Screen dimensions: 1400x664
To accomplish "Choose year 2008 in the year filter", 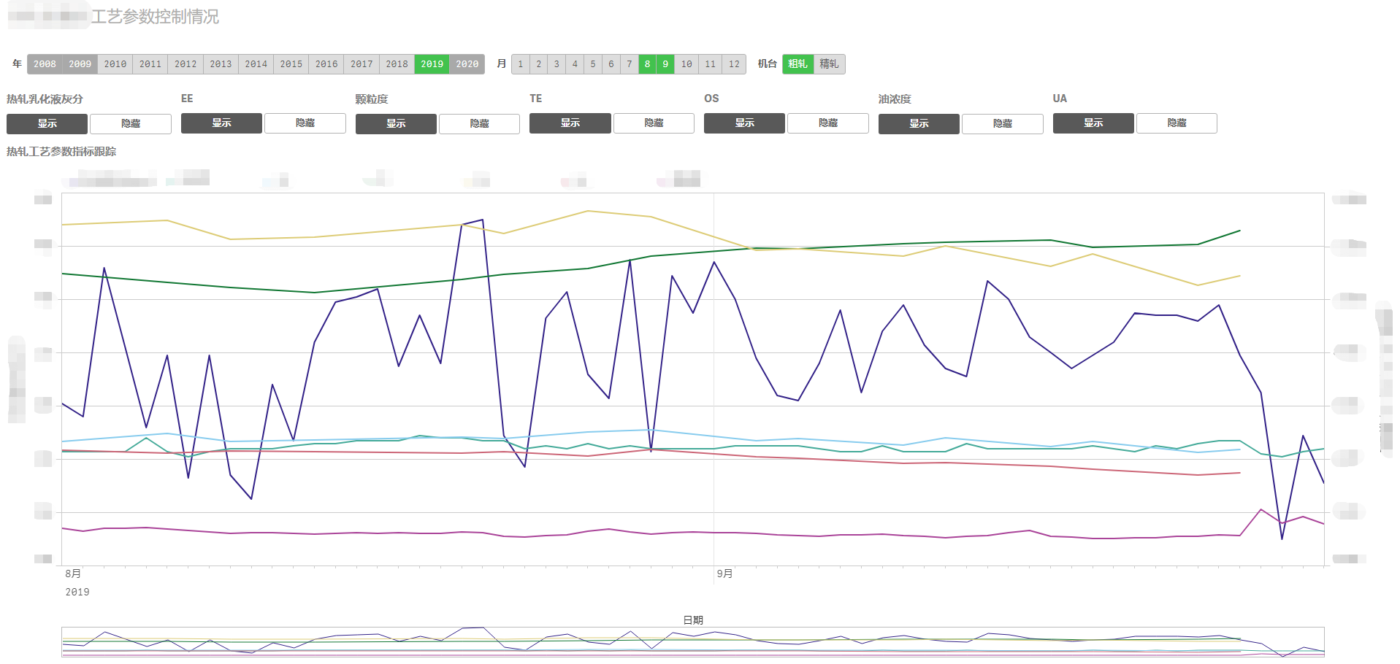I will 45,64.
